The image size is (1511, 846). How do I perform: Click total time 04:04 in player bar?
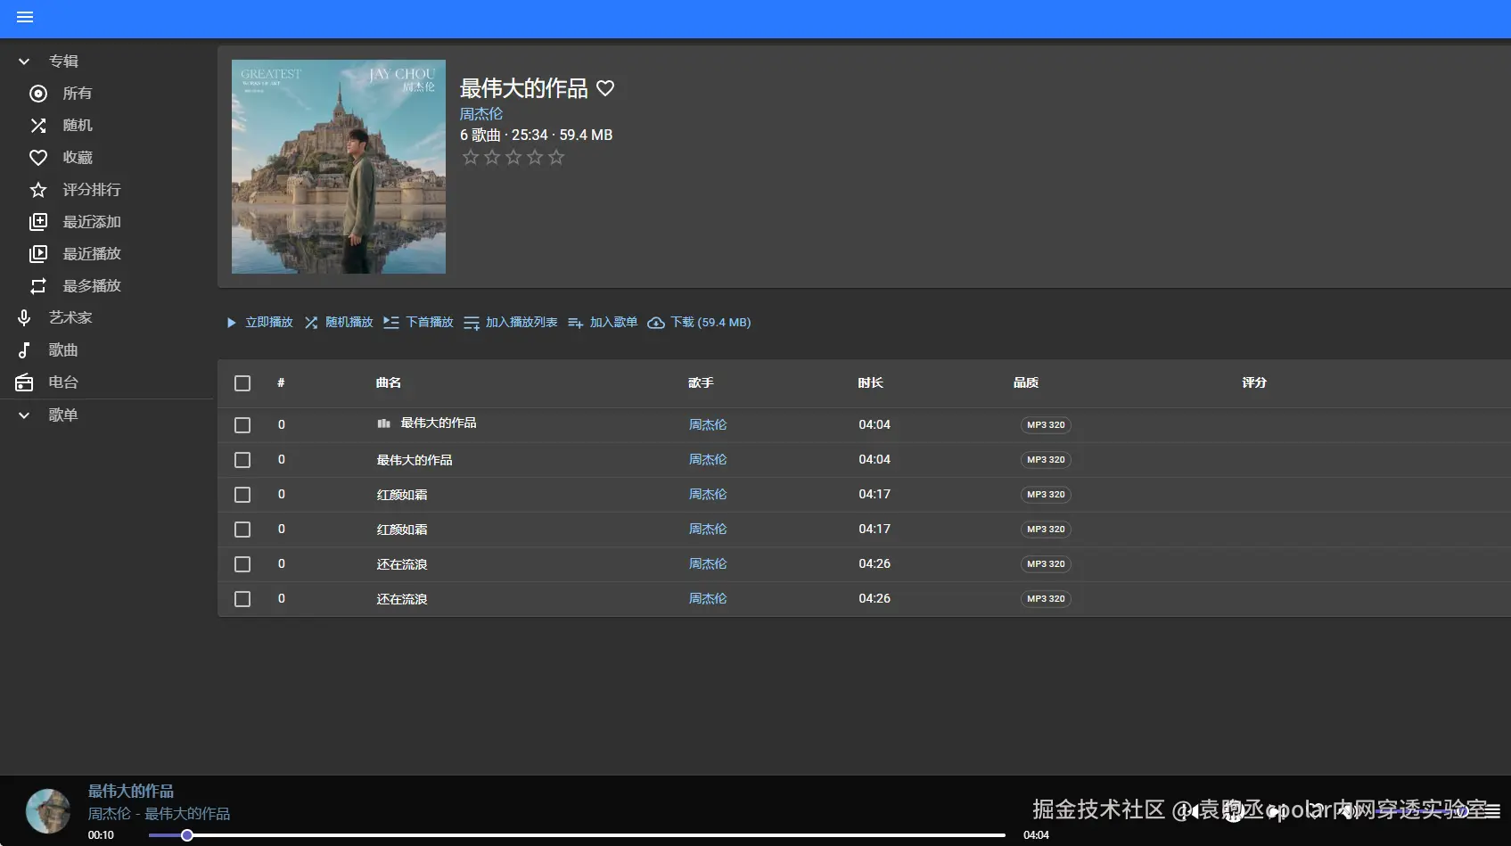pos(1036,836)
